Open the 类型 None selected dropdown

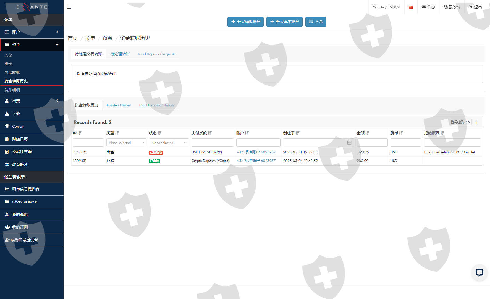(x=126, y=143)
